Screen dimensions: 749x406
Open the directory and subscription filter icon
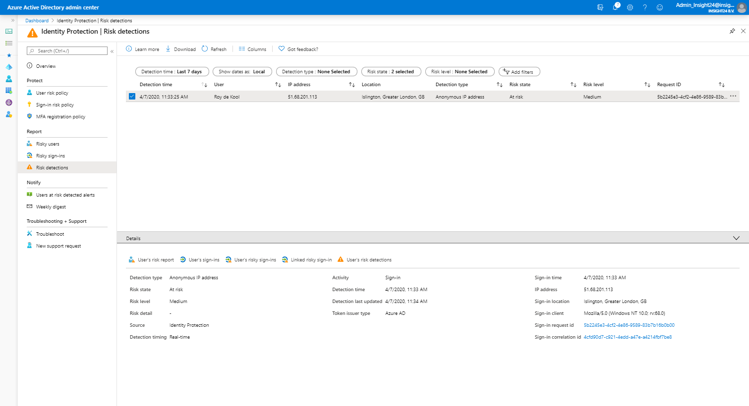pyautogui.click(x=600, y=7)
